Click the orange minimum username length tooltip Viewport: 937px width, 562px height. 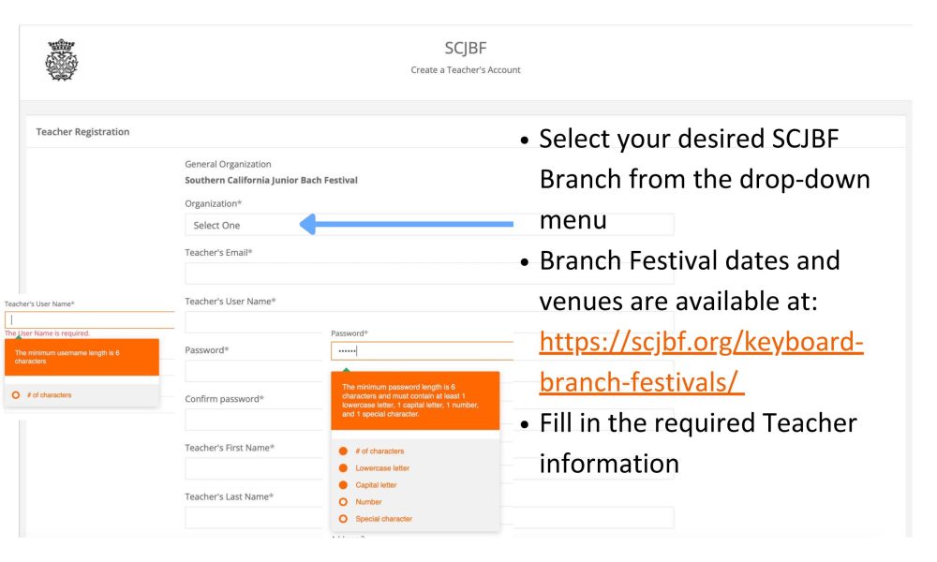click(80, 357)
